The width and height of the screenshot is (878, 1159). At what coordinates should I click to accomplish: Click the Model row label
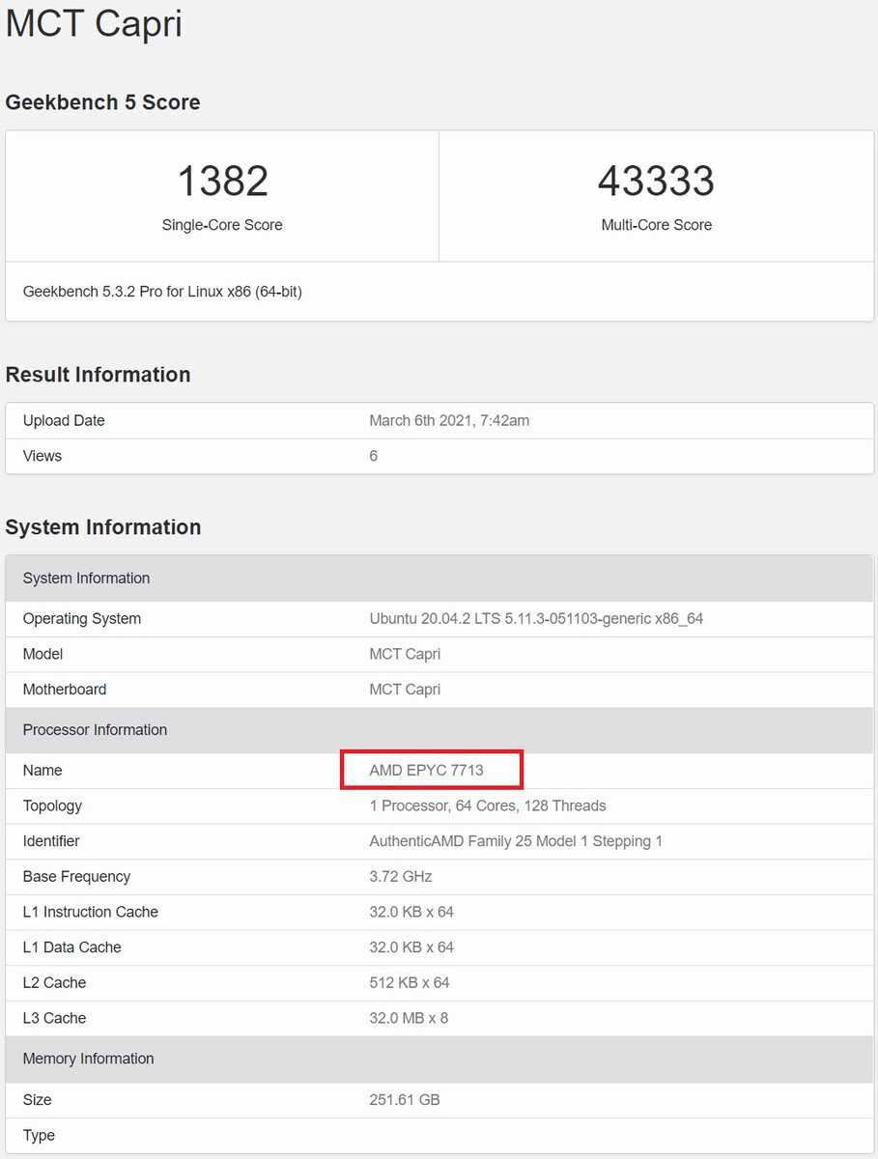pos(42,654)
